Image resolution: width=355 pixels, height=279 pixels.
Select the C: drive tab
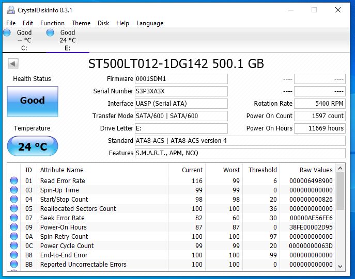tap(24, 40)
